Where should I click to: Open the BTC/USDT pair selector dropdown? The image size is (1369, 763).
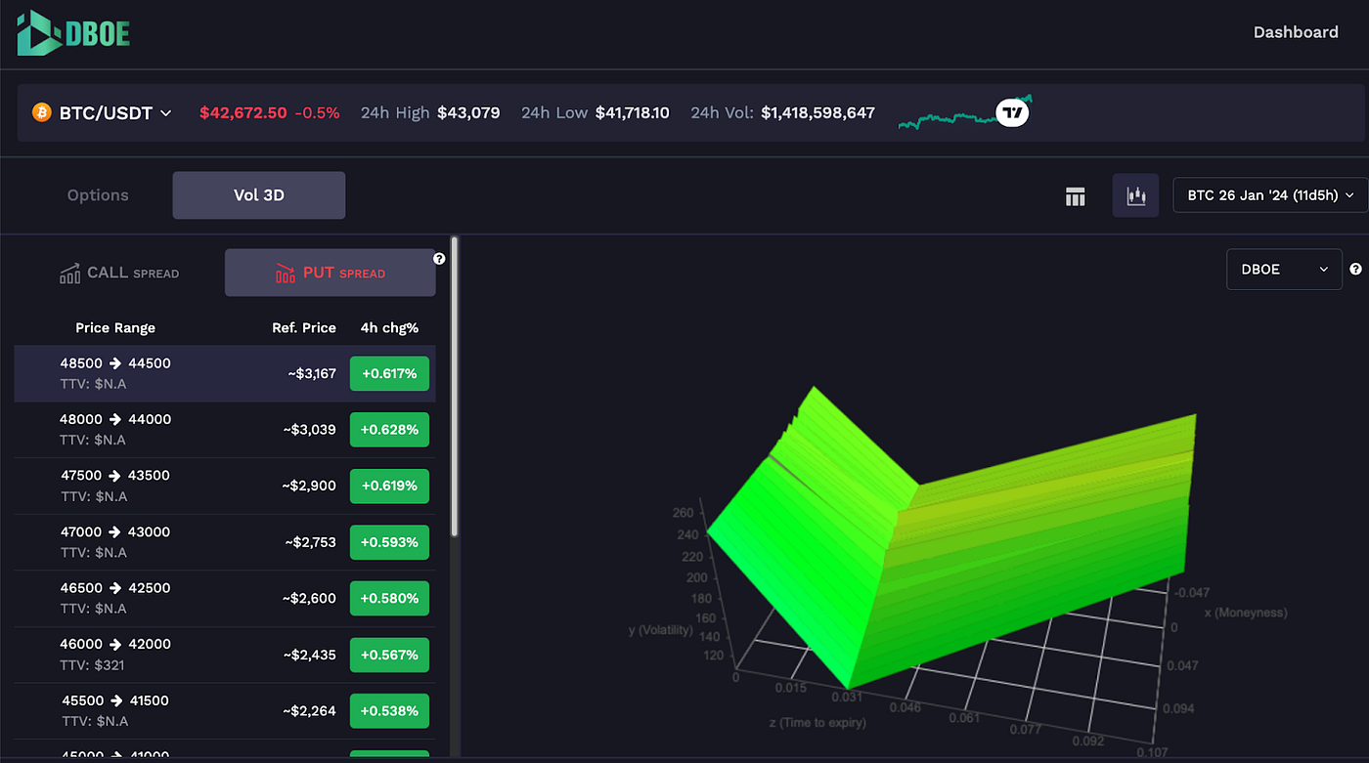tap(102, 112)
